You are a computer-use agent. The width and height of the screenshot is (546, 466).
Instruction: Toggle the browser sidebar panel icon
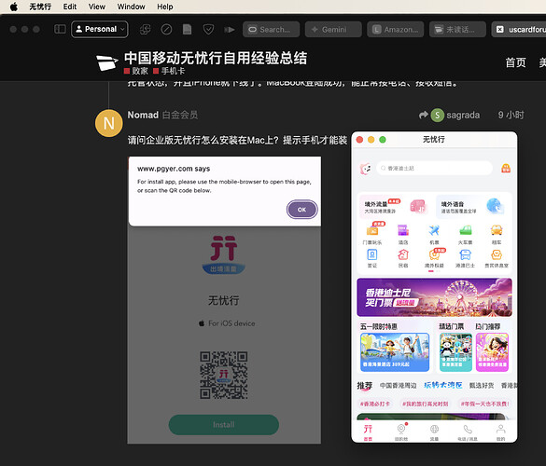click(x=60, y=29)
